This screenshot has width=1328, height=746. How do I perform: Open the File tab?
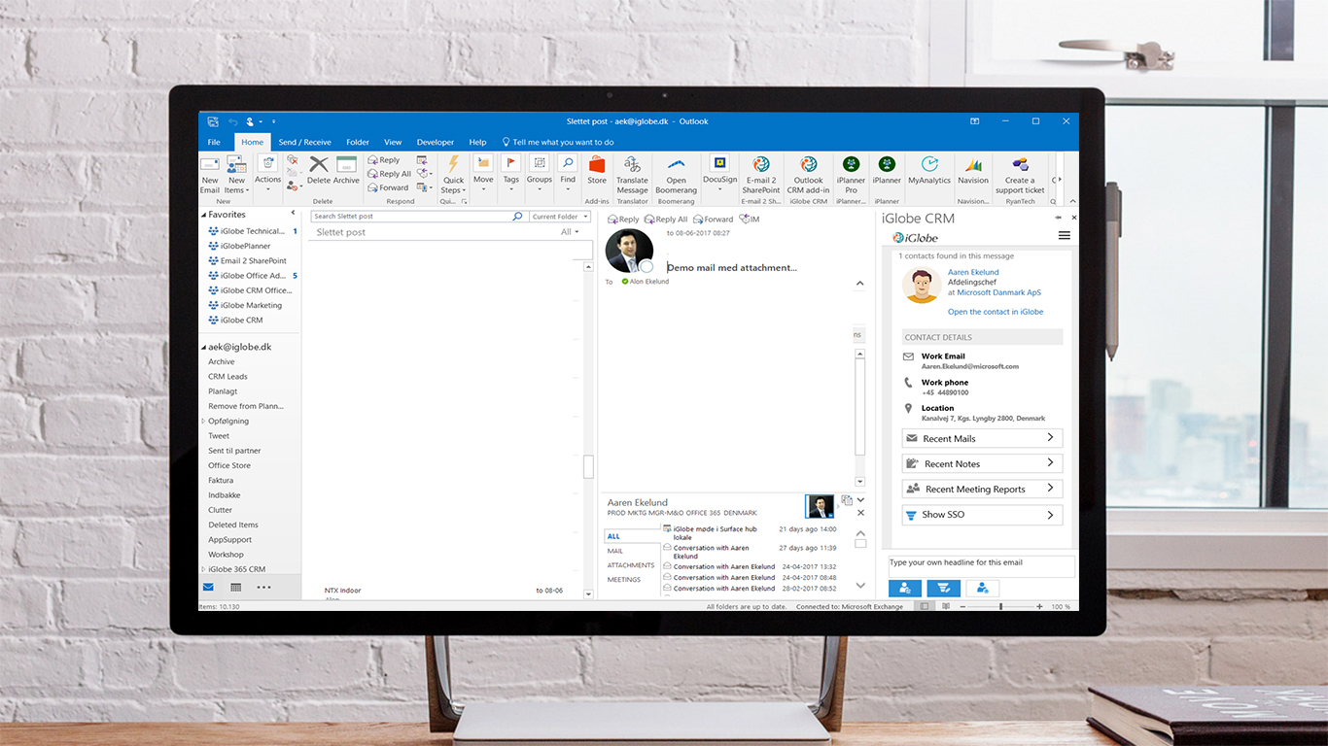tap(214, 142)
